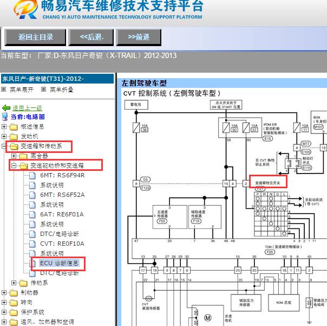Open DTC/电路诊断 under 6AT: RE6F01A
This screenshot has height=326, width=327.
[60, 234]
